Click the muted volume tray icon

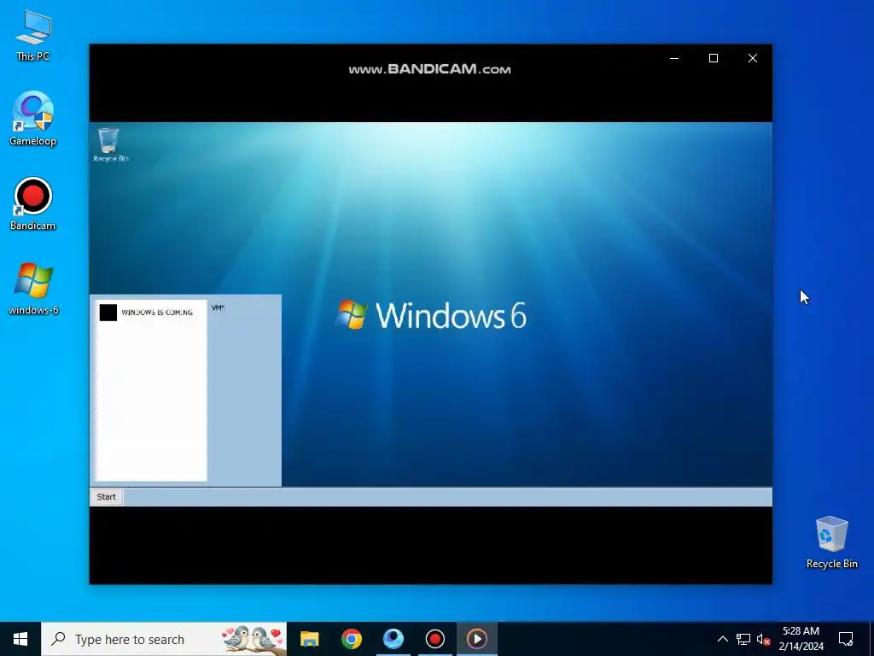(x=763, y=639)
